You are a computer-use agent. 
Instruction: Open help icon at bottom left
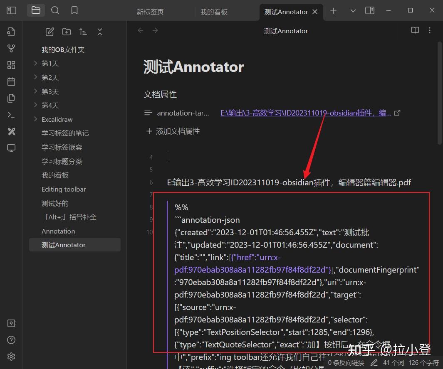[x=11, y=340]
